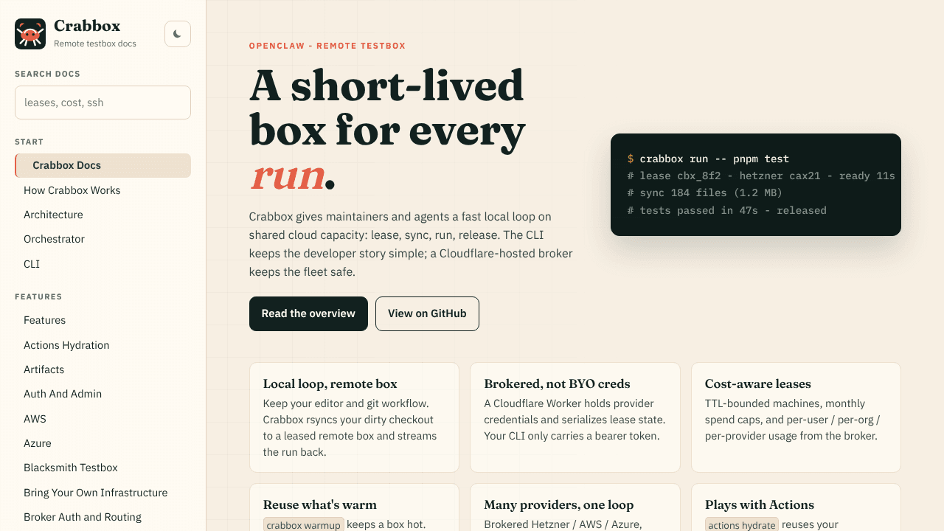Screen dimensions: 944x531
Task: Click the Read the overview button
Action: (x=308, y=313)
